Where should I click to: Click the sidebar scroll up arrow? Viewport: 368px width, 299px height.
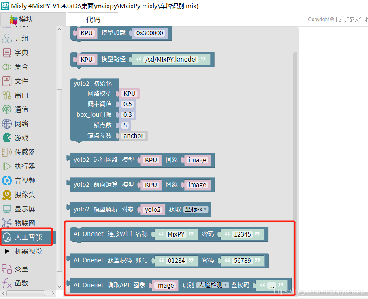point(60,29)
